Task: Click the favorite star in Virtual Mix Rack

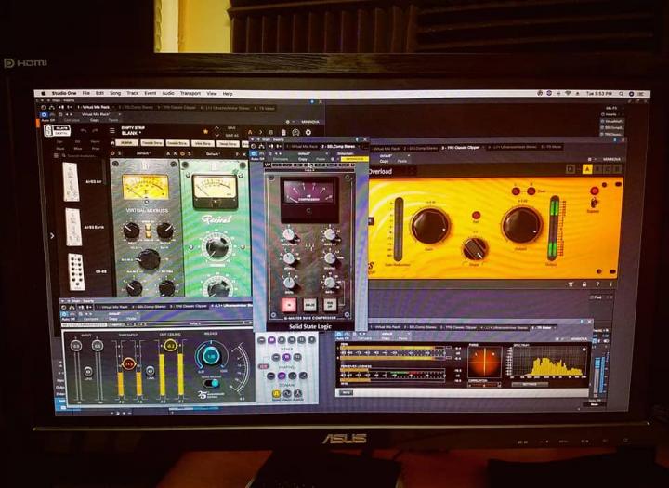Action: coord(205,131)
